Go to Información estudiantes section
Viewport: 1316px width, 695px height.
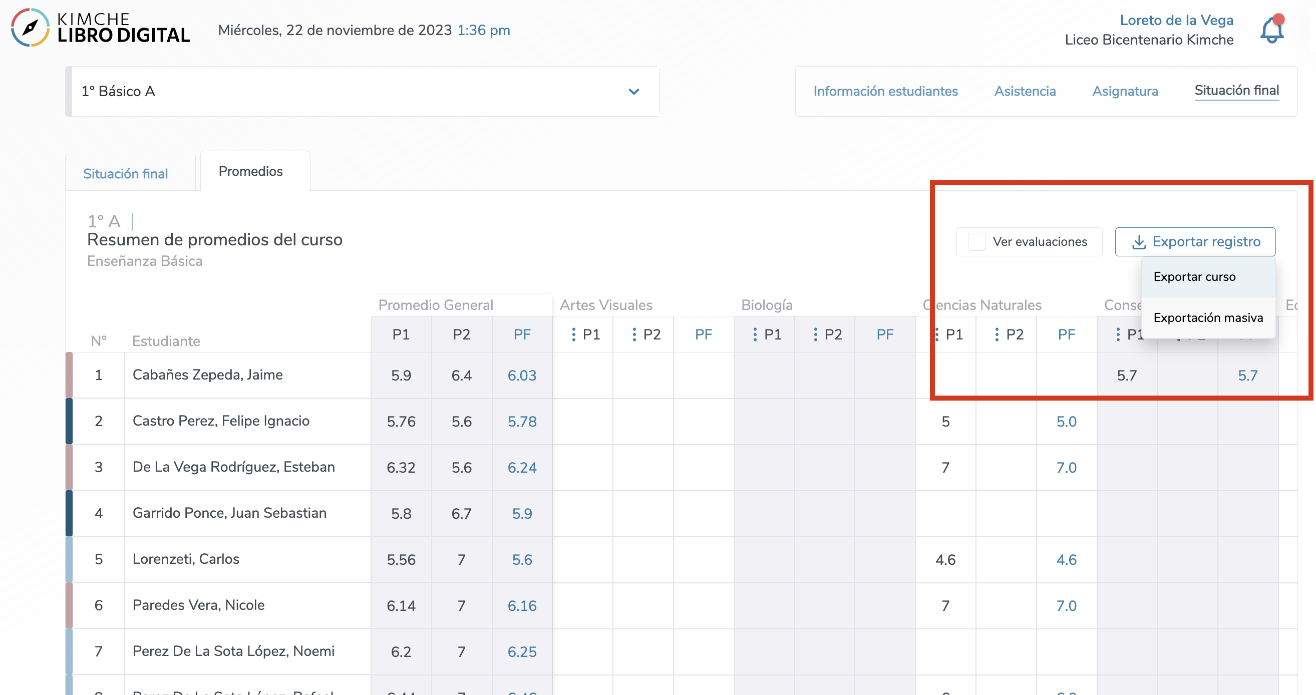pos(885,92)
